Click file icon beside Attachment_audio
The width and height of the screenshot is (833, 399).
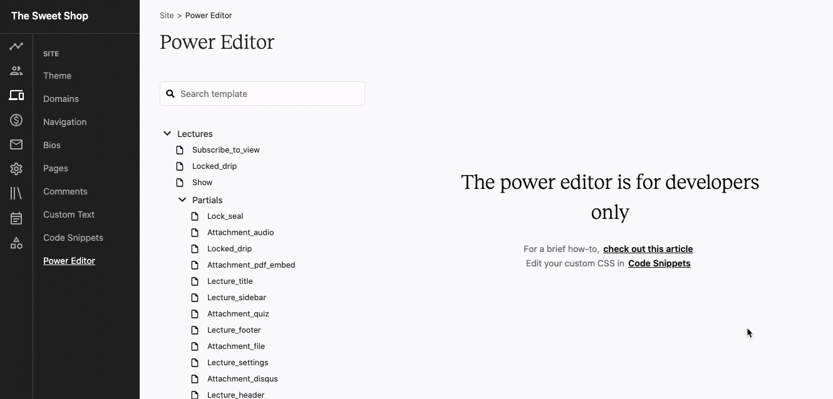point(195,233)
